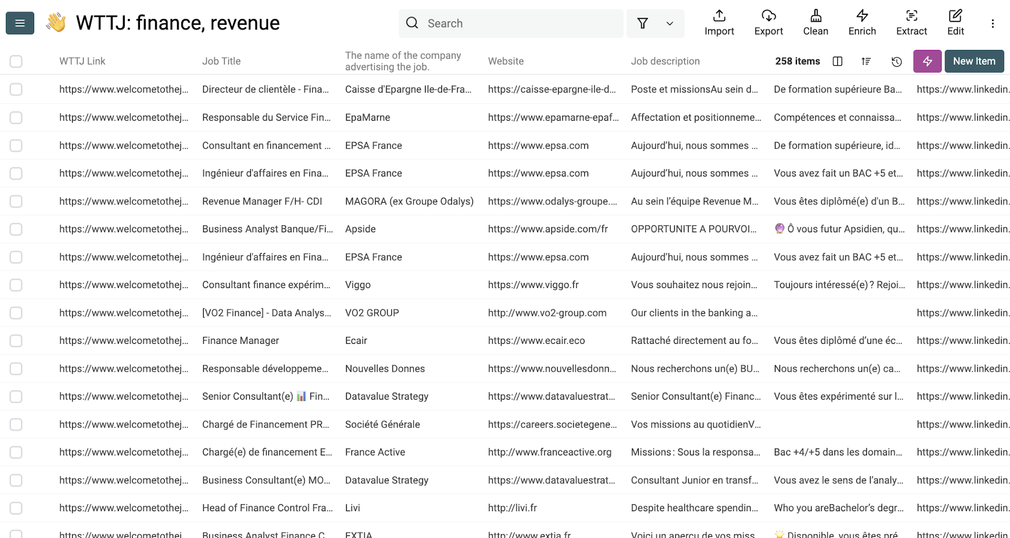This screenshot has height=538, width=1010.
Task: Tick the Viggo row checkbox
Action: click(x=16, y=285)
